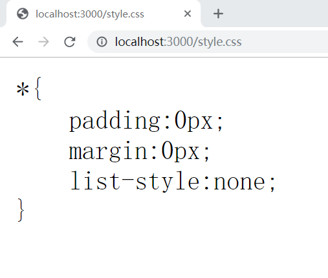Click the none value in list-style

(239, 182)
